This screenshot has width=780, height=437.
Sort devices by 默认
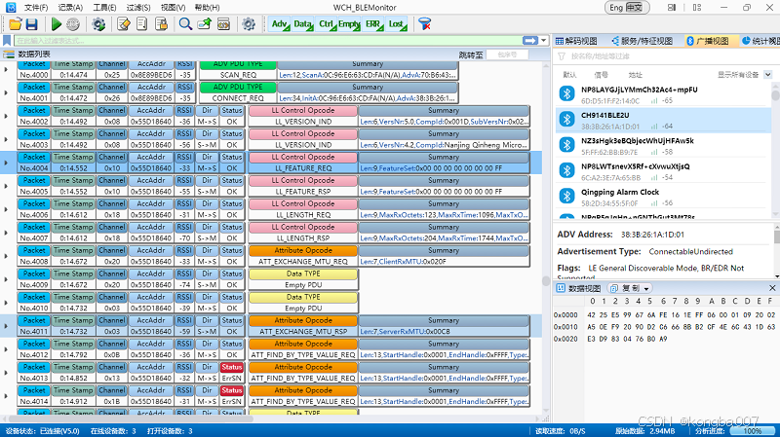click(569, 75)
